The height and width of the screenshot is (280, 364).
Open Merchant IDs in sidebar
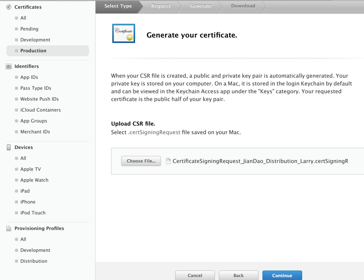coord(35,132)
